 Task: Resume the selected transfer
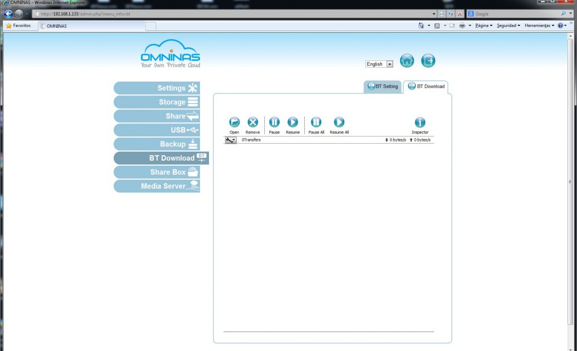click(x=292, y=122)
